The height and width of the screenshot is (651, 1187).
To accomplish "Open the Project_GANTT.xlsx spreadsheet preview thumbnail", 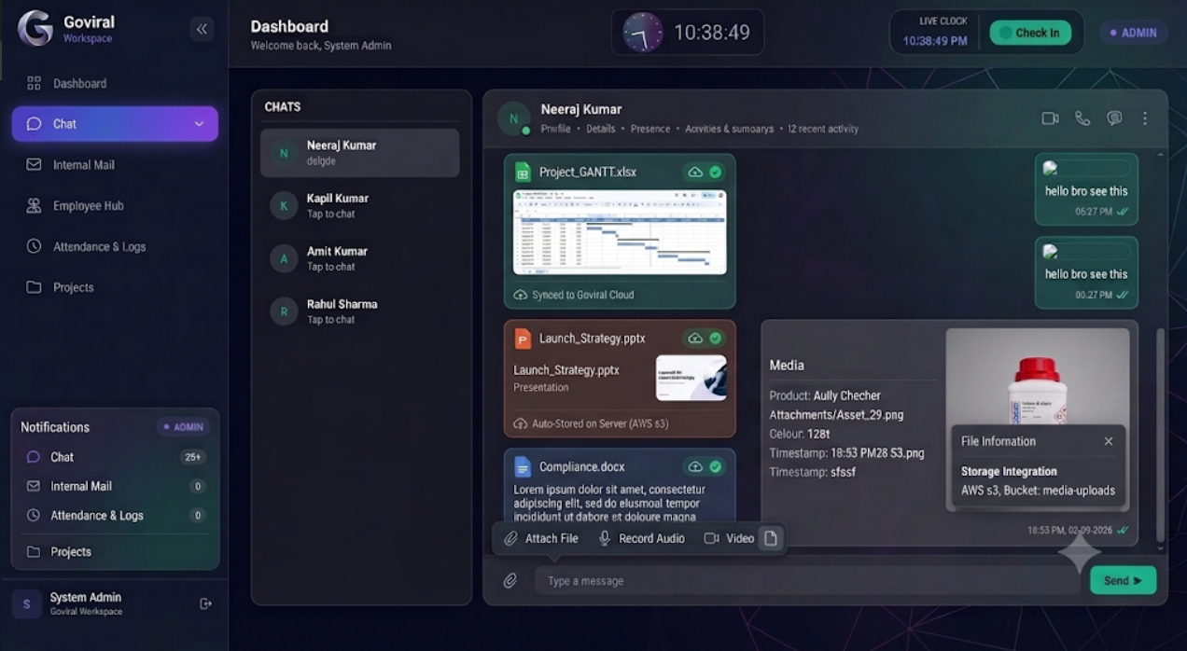I will coord(620,232).
